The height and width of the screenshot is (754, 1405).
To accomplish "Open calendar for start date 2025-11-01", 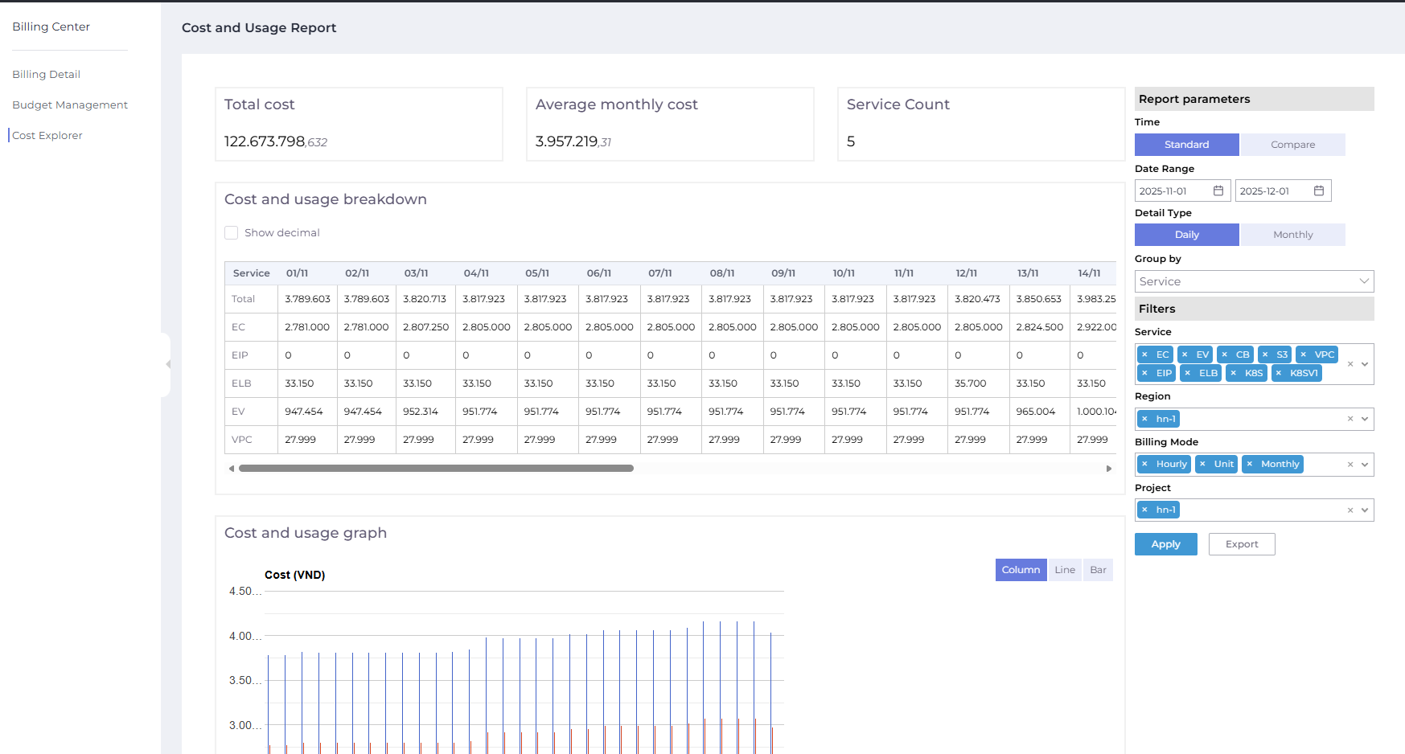I will pos(1218,191).
